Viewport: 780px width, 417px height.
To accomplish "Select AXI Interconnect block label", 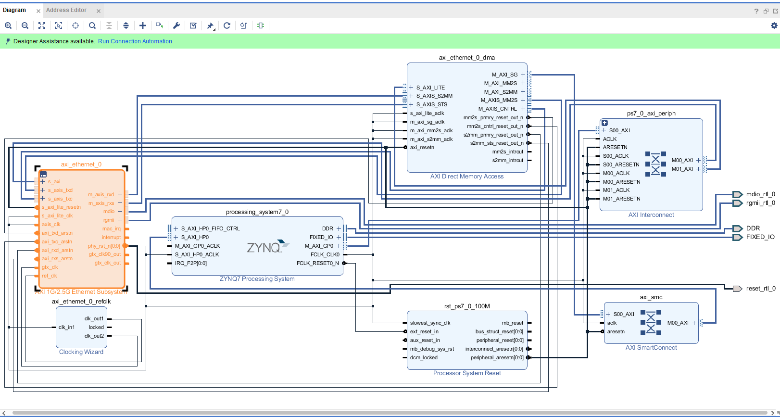I will click(651, 215).
